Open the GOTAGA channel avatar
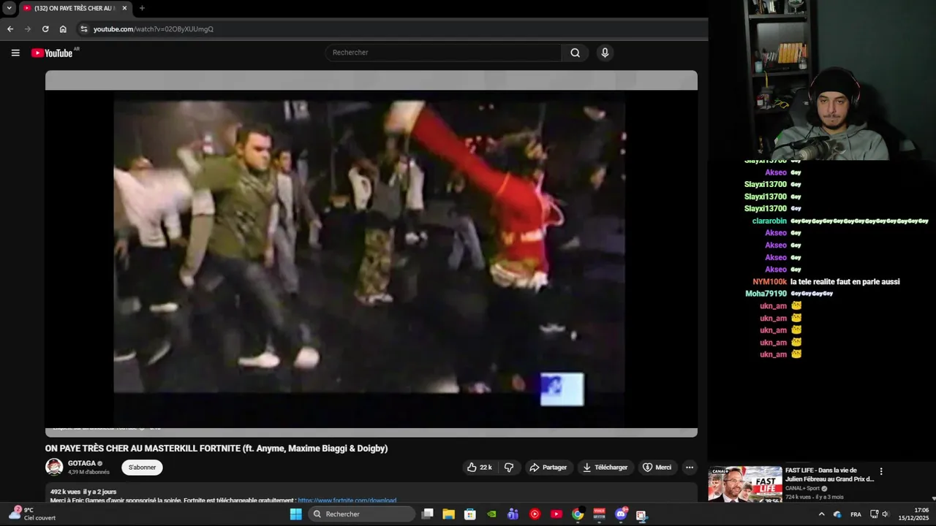This screenshot has width=936, height=526. 54,467
